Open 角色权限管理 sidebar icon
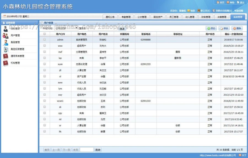This screenshot has width=248, height=158. click(6, 49)
